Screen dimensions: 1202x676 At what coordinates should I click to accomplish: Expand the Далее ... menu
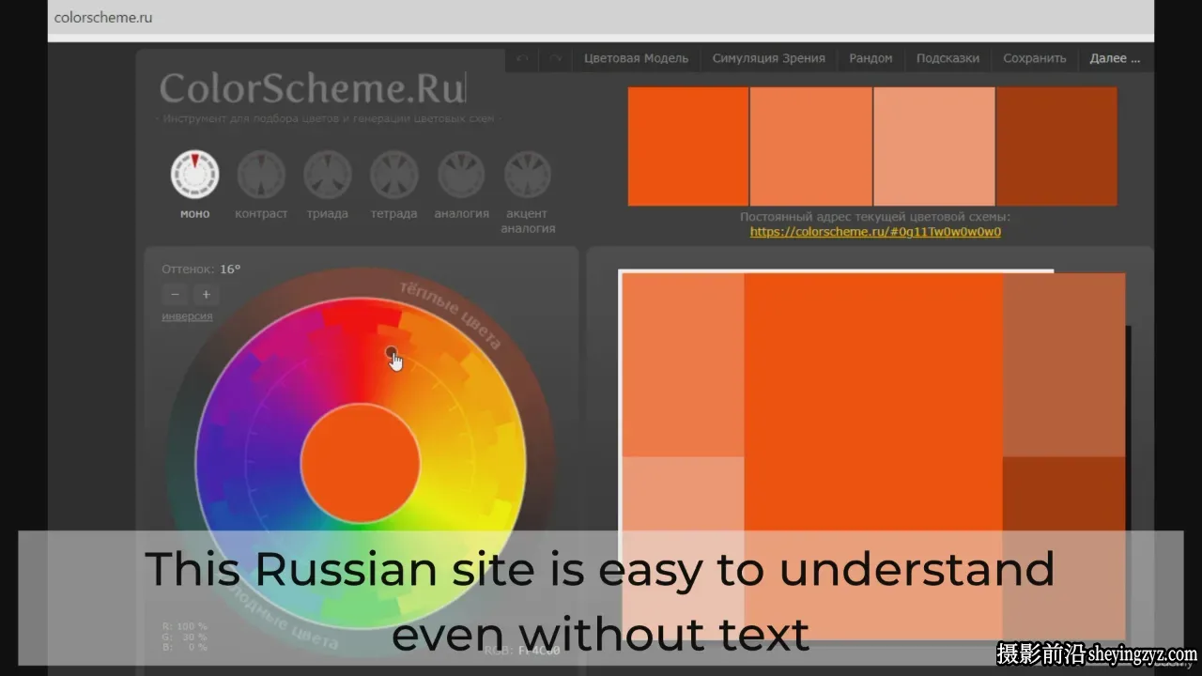(x=1115, y=58)
